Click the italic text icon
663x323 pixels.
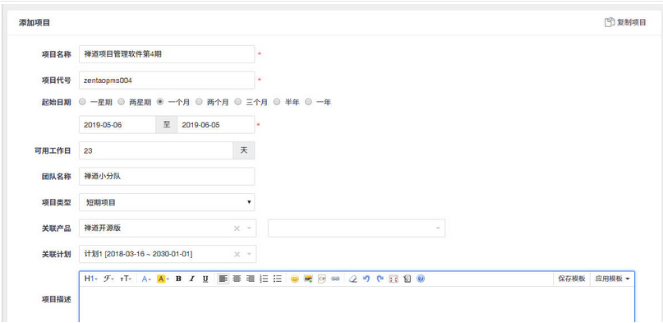tap(191, 279)
